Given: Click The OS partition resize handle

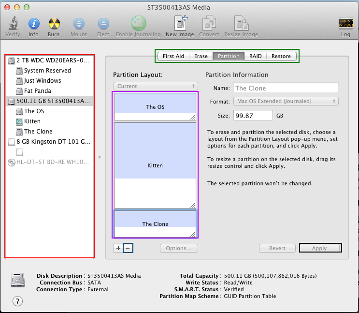Looking at the screenshot, I should (193, 117).
